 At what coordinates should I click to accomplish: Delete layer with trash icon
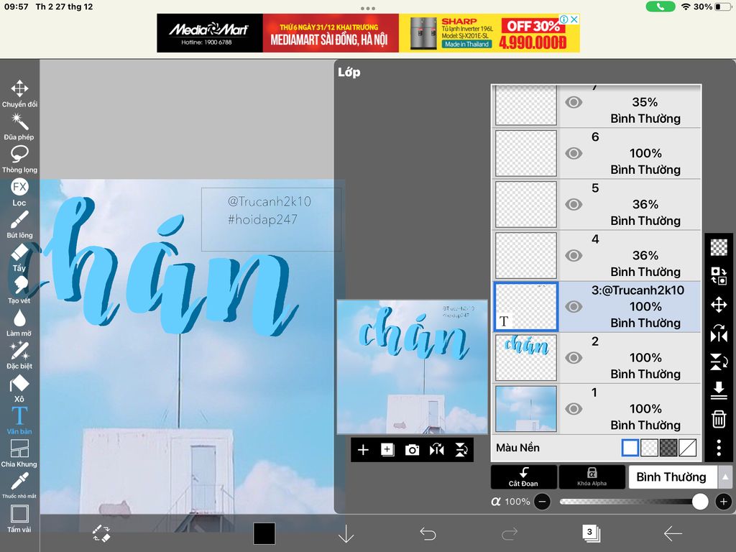tap(719, 419)
